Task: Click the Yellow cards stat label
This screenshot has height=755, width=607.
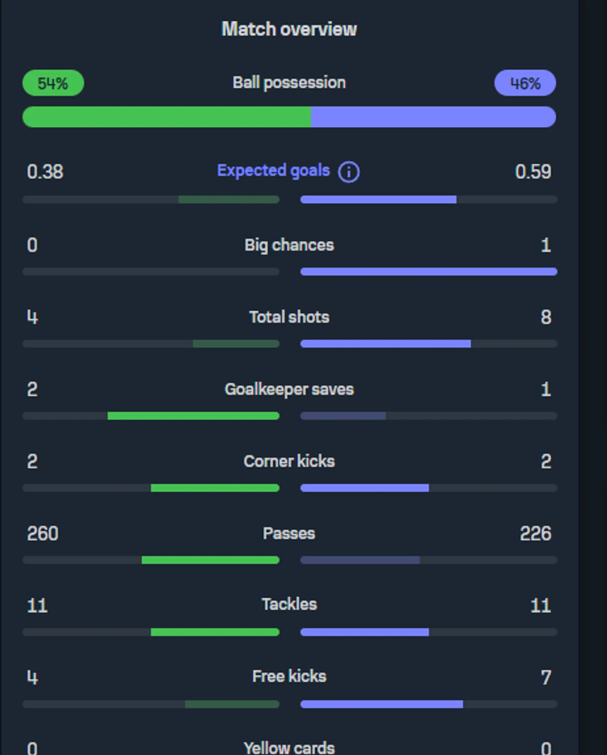Action: [x=289, y=748]
